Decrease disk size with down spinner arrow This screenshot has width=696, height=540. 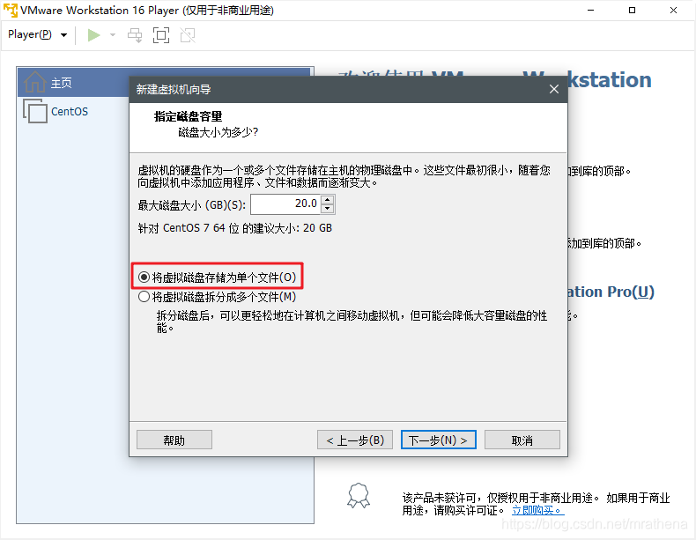[x=328, y=209]
